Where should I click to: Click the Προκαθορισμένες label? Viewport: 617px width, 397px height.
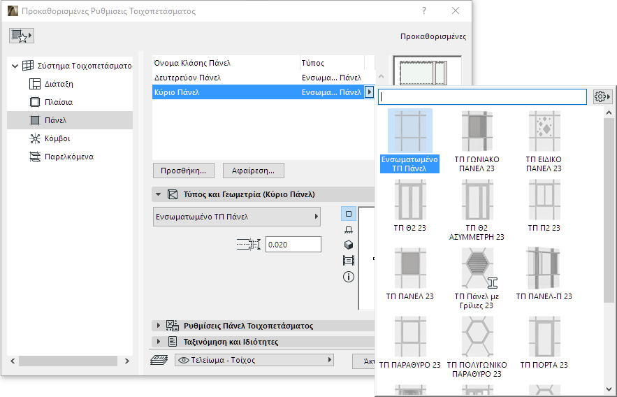433,36
